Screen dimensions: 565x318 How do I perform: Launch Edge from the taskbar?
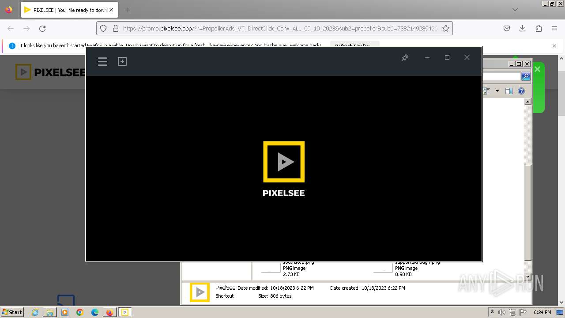[95, 312]
